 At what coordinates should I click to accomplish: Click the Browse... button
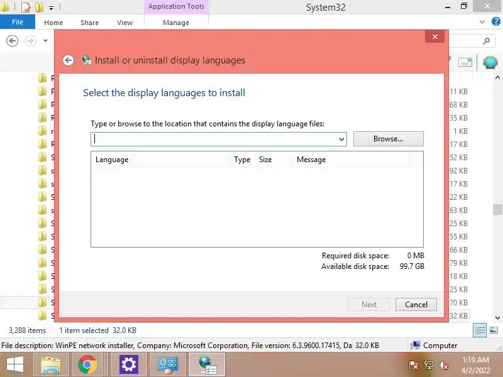pos(388,139)
